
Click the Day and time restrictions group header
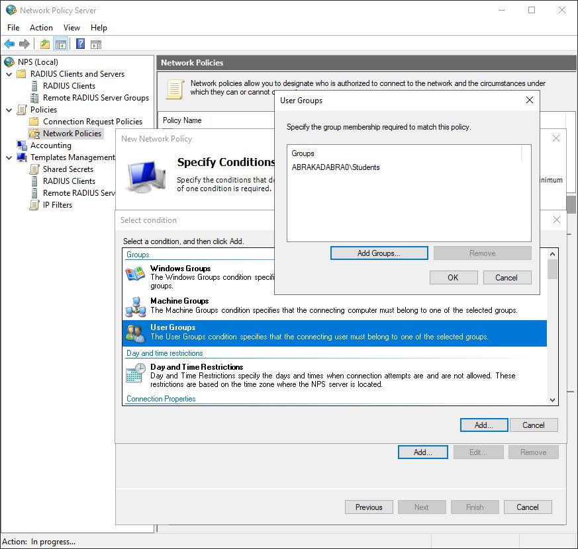pos(164,353)
